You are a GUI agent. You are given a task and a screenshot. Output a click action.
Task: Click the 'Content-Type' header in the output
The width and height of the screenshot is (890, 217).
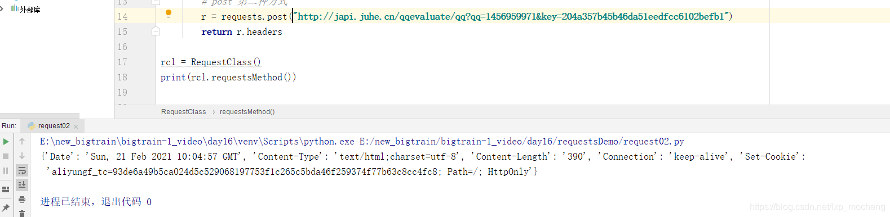coord(288,157)
